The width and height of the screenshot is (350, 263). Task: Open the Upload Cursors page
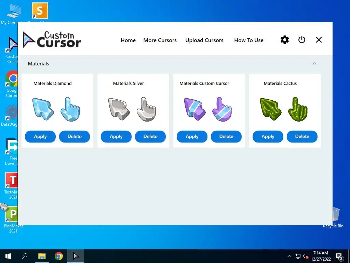pos(204,40)
